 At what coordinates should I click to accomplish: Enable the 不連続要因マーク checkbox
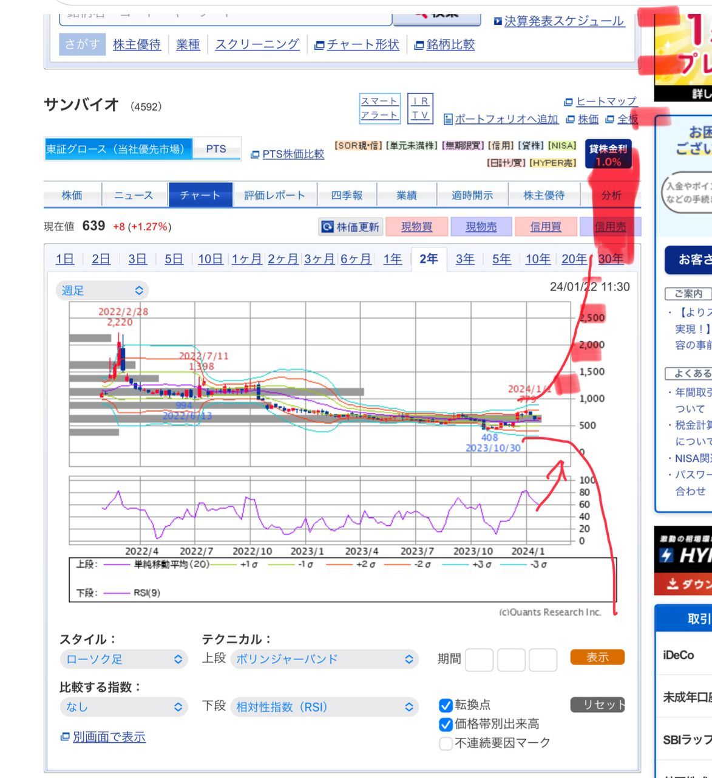(446, 743)
